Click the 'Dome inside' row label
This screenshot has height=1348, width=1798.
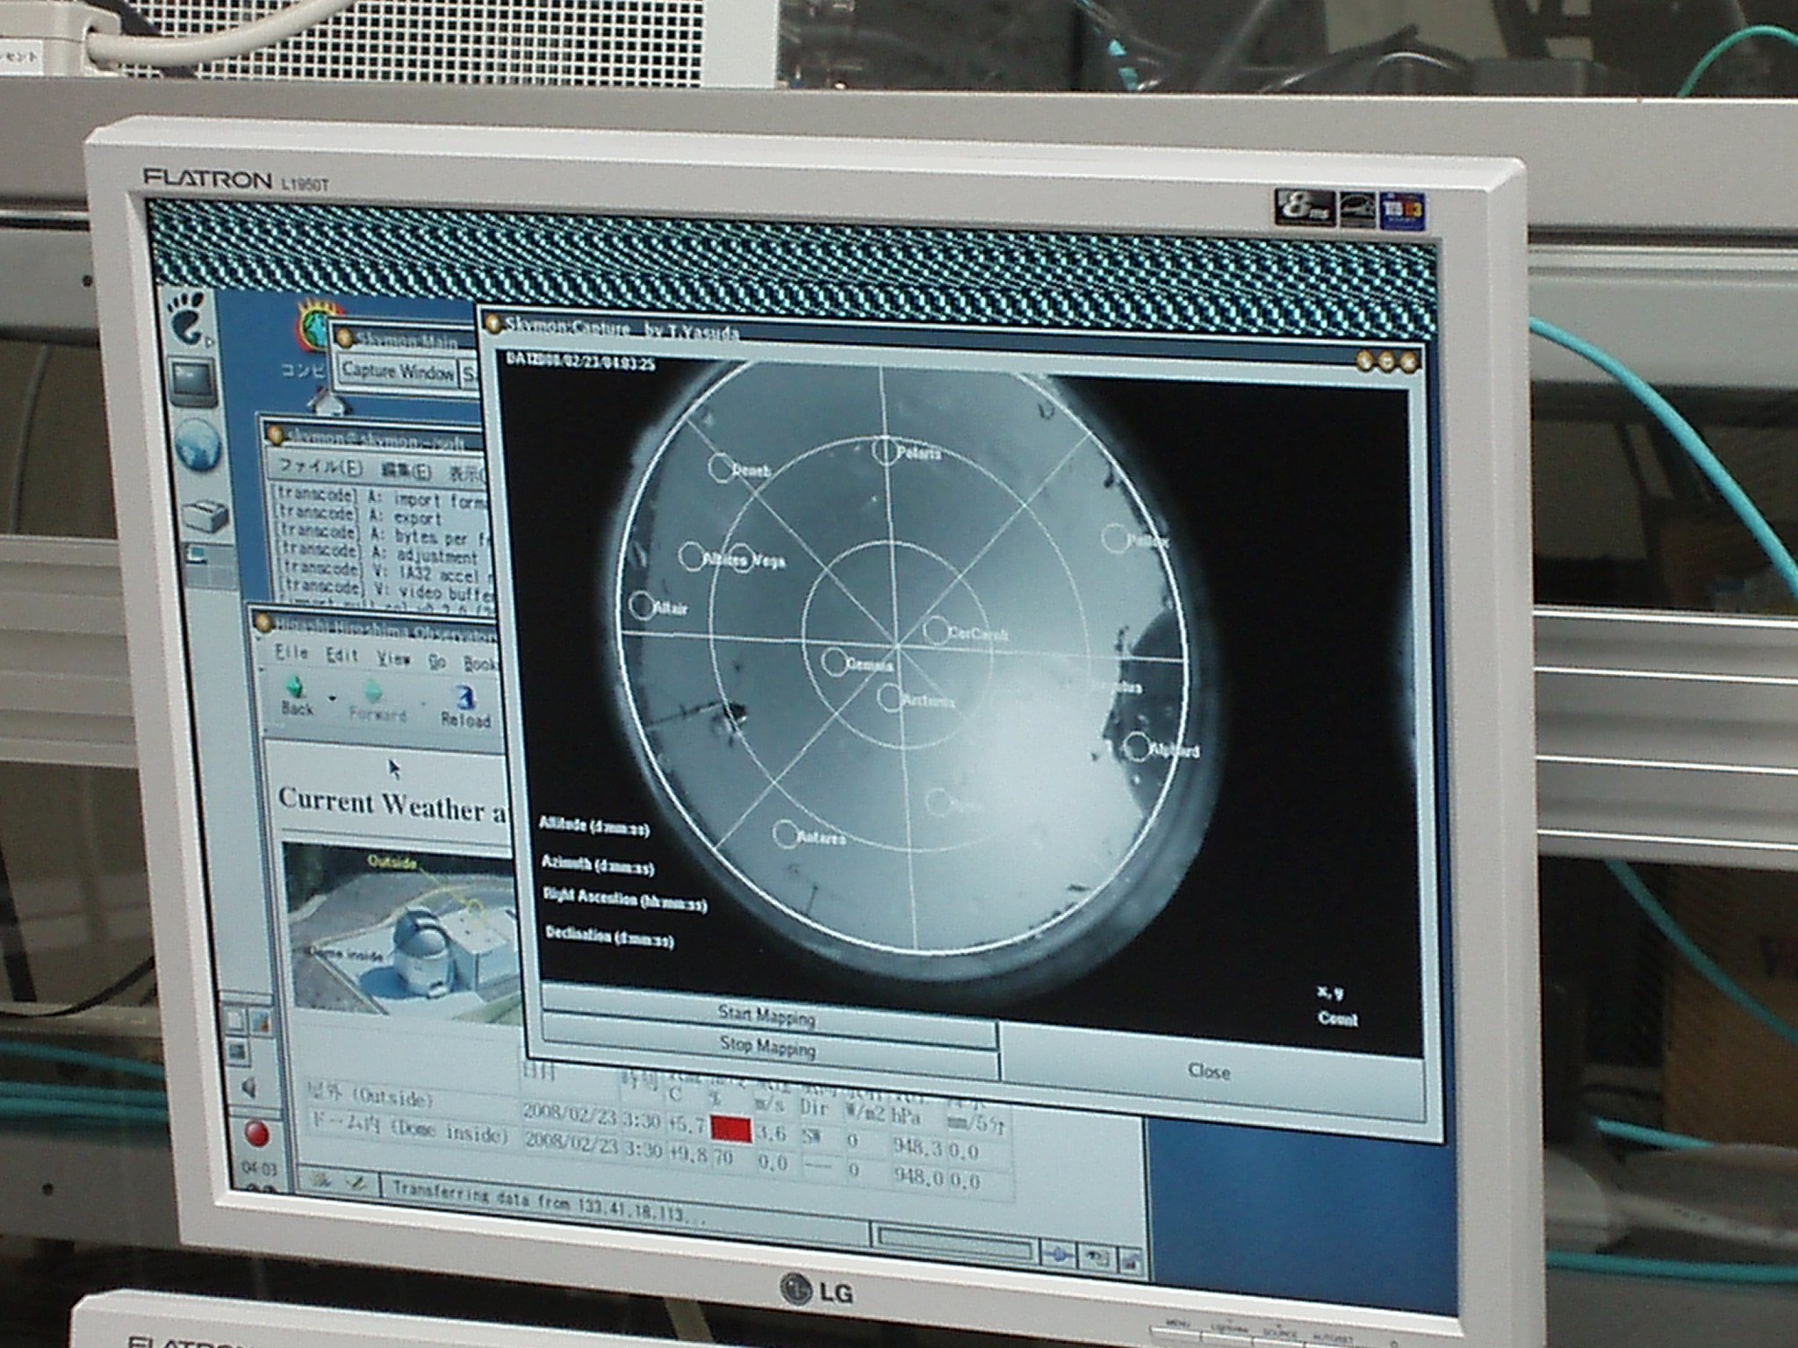tap(410, 1129)
